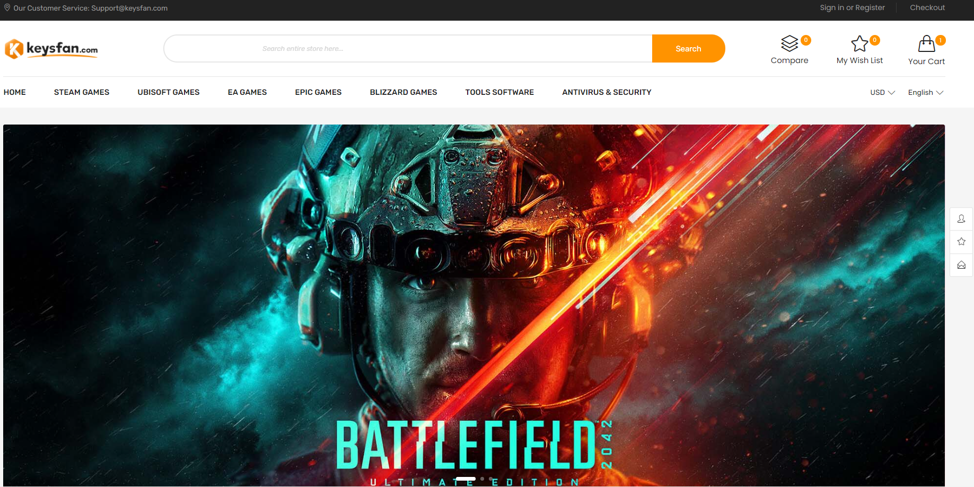
Task: Open TOOLS SOFTWARE category
Action: pyautogui.click(x=499, y=92)
